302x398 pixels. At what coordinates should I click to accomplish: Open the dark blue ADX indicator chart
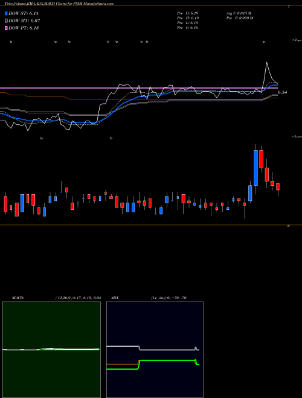(x=155, y=350)
